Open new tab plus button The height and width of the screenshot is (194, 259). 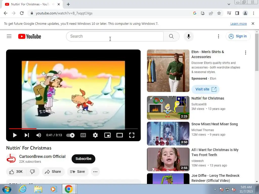[68, 4]
